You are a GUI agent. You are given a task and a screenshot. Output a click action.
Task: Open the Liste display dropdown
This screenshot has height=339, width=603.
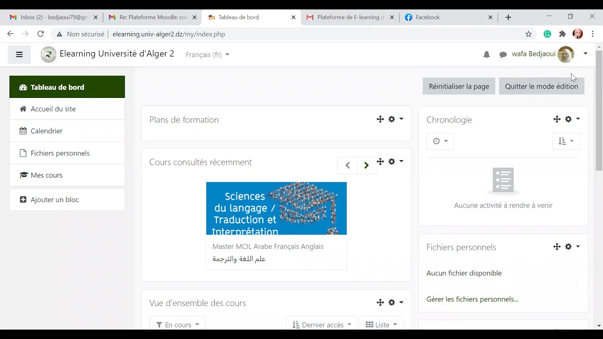point(381,324)
